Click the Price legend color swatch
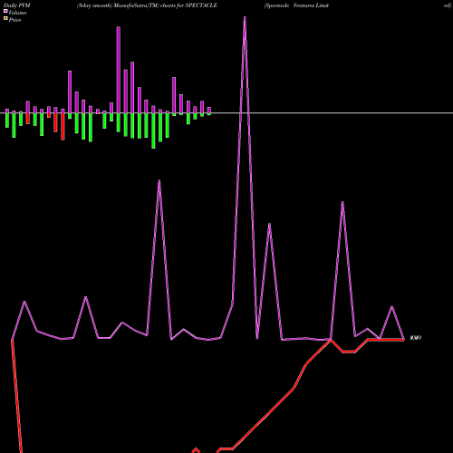 pos(5,19)
